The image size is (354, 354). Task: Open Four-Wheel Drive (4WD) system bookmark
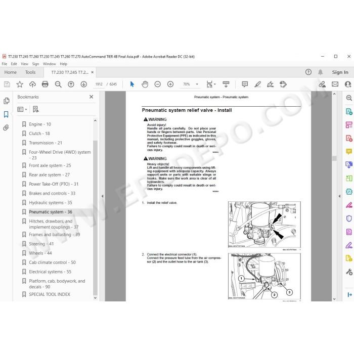tap(60, 155)
